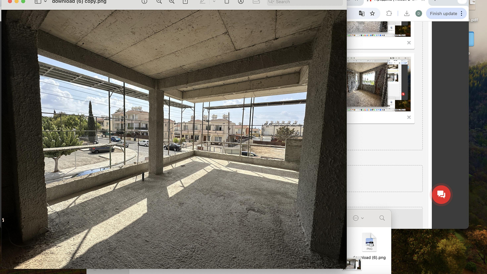This screenshot has height=274, width=487.
Task: Open the image info inspector icon
Action: coord(144,2)
